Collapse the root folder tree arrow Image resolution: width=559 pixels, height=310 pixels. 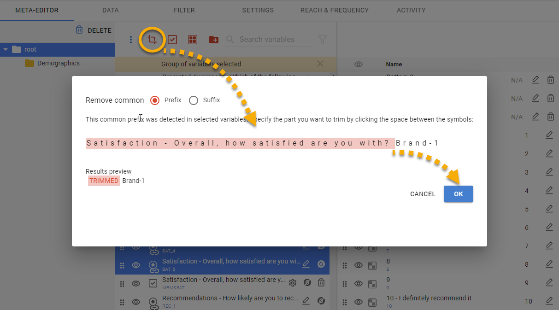pyautogui.click(x=6, y=50)
